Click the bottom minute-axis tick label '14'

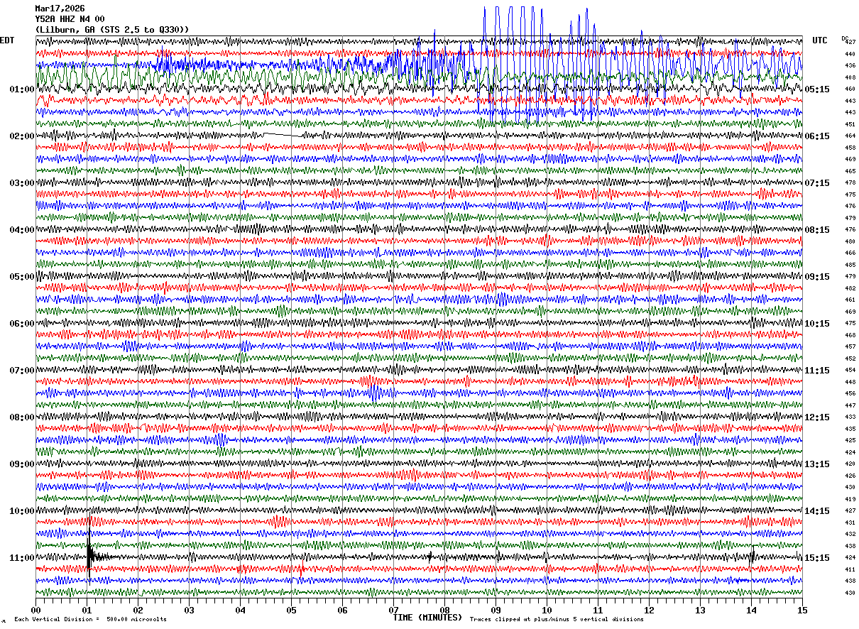[751, 610]
